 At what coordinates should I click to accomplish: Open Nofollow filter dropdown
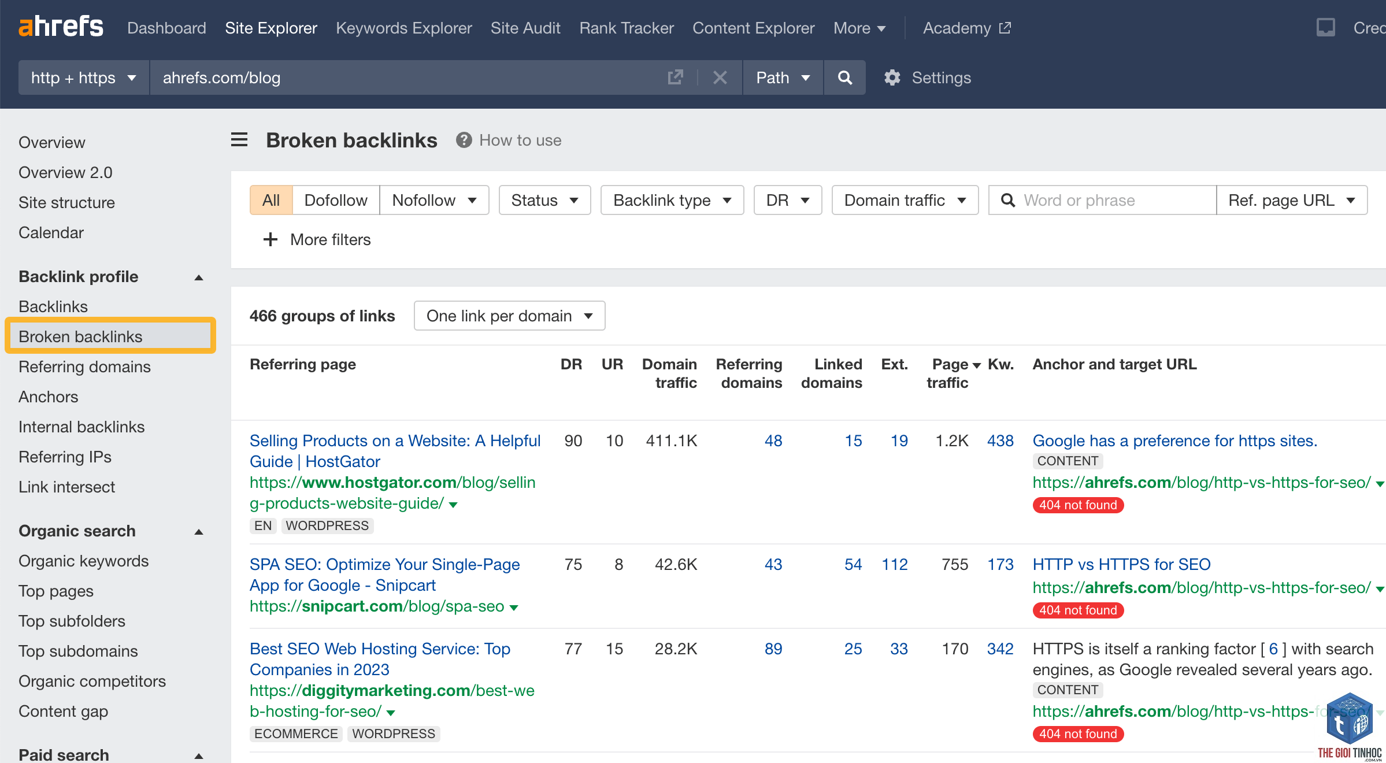pos(434,200)
